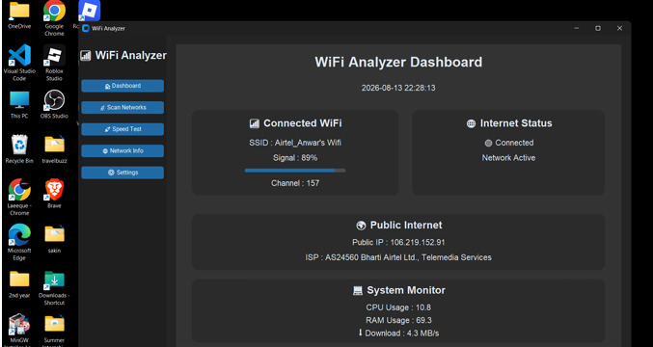Click the WiFi Analyzer title bar app icon
The width and height of the screenshot is (653, 347).
click(x=86, y=28)
